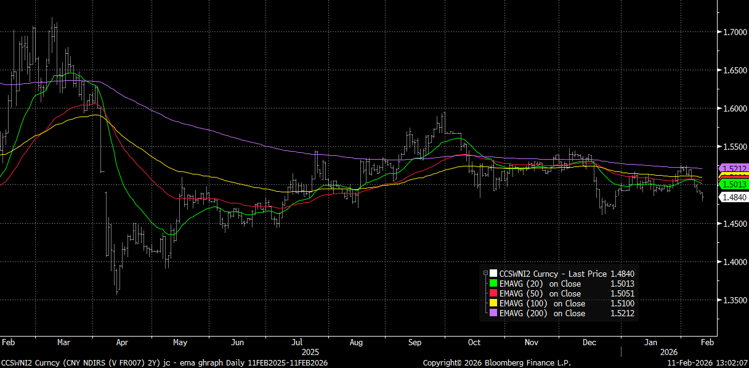Click the purple 1.5212 axis price tag
The width and height of the screenshot is (749, 368).
[734, 168]
